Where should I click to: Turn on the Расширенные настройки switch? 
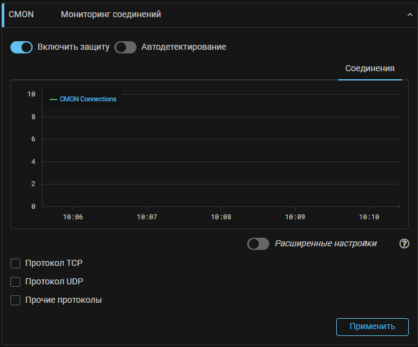(258, 244)
